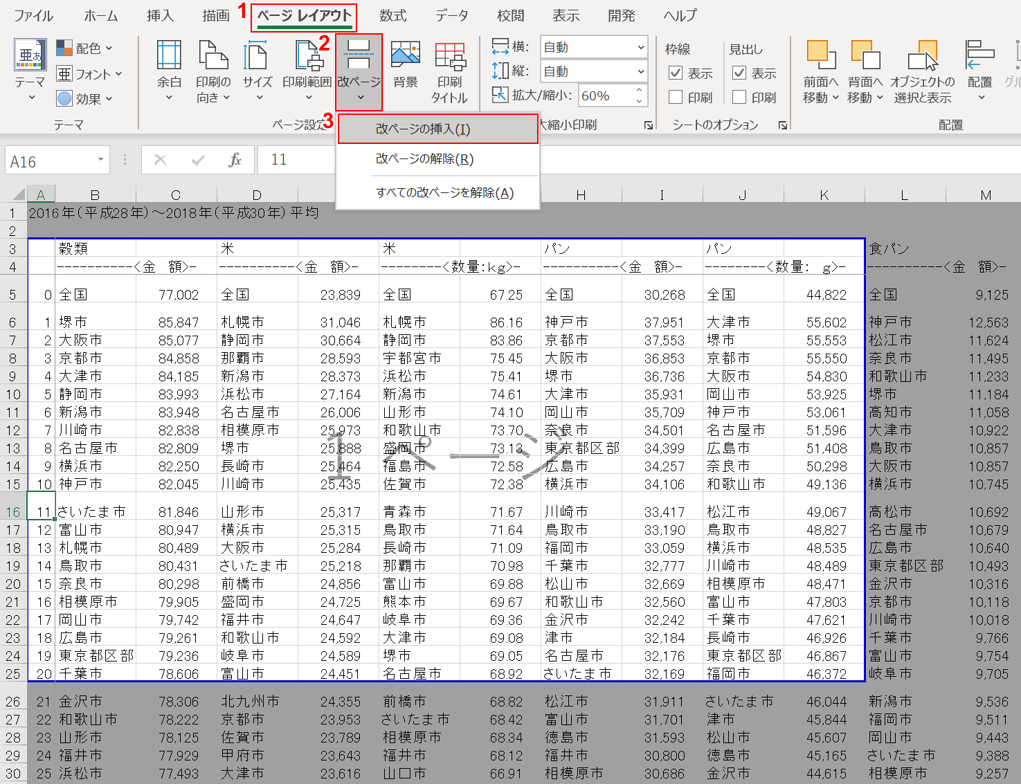Toggle 枠線 表示 gridlines view checkbox
The image size is (1021, 784).
[676, 73]
